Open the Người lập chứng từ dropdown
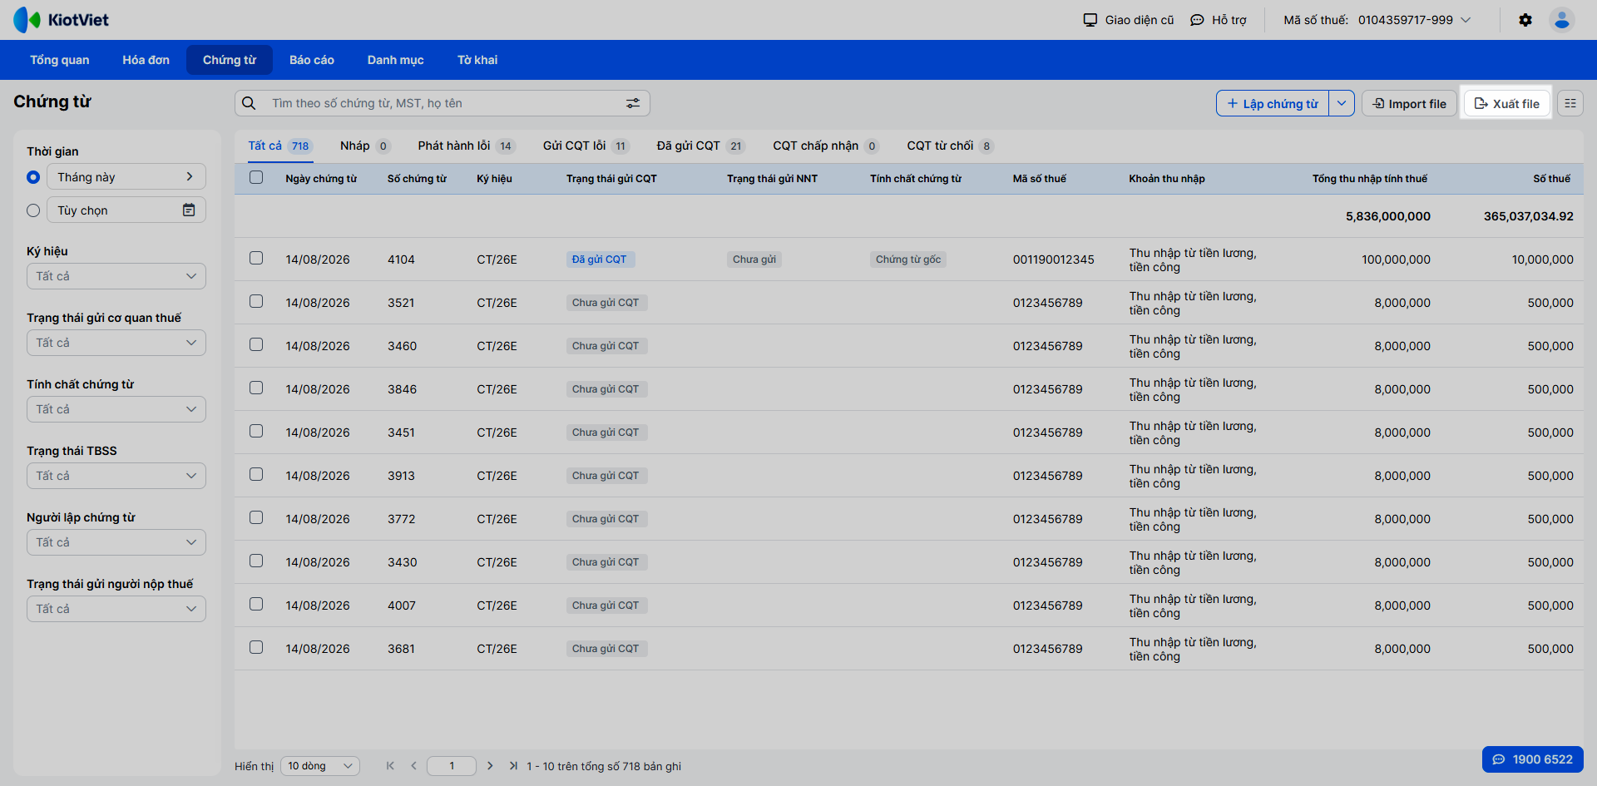Screen dimensions: 1597x786 click(x=116, y=542)
